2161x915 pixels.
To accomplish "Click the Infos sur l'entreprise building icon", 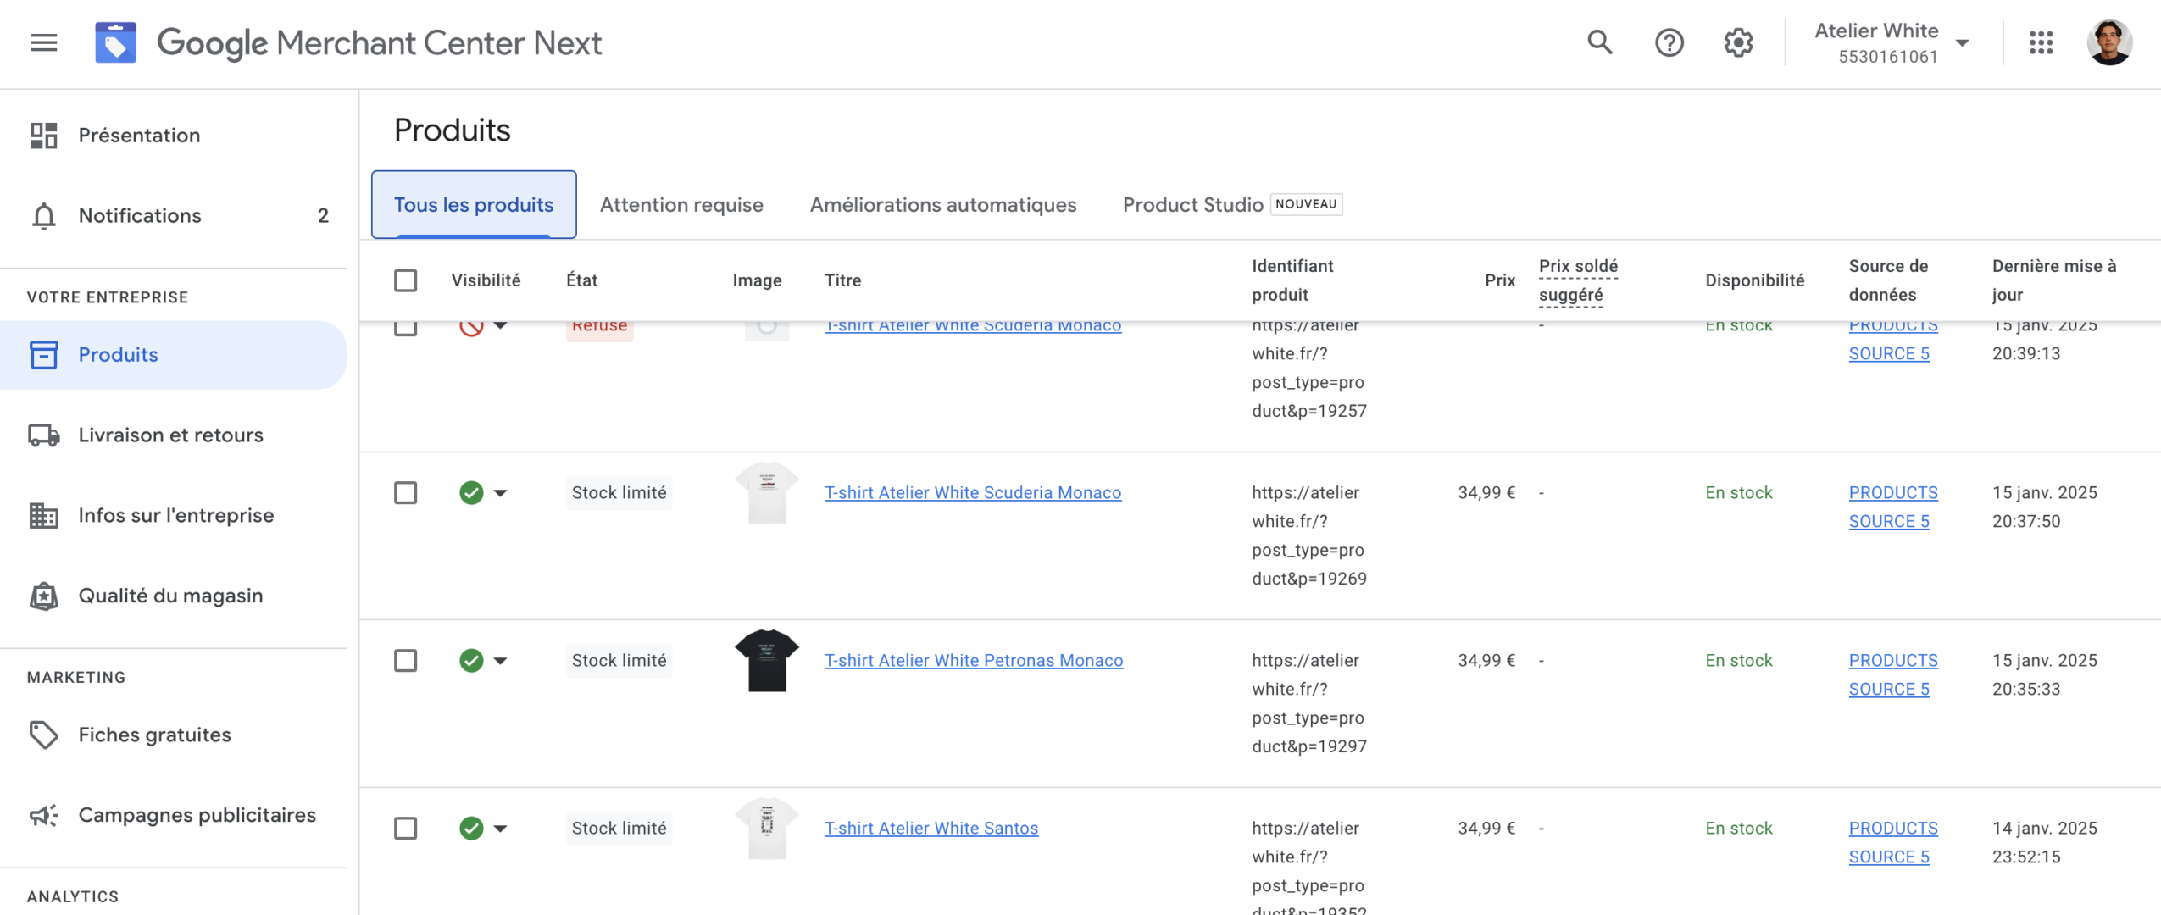I will pyautogui.click(x=43, y=515).
